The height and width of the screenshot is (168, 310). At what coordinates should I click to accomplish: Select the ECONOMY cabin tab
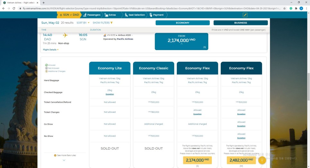[x=183, y=23]
